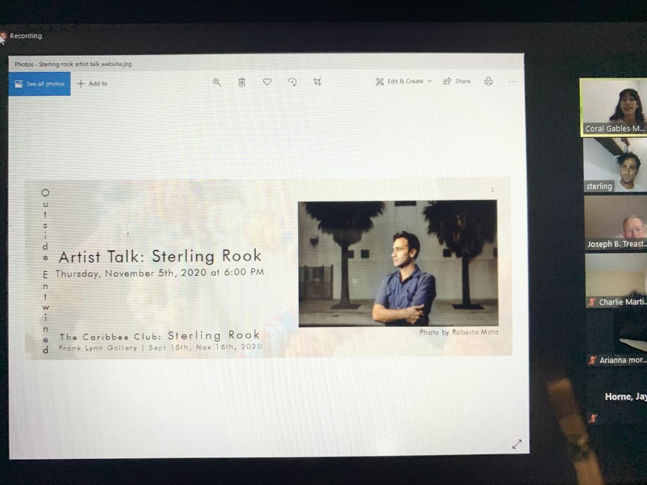Click the 'Photos - Sterling rook artist talk website.jpg' title
Screen dimensions: 647x485
(73, 64)
